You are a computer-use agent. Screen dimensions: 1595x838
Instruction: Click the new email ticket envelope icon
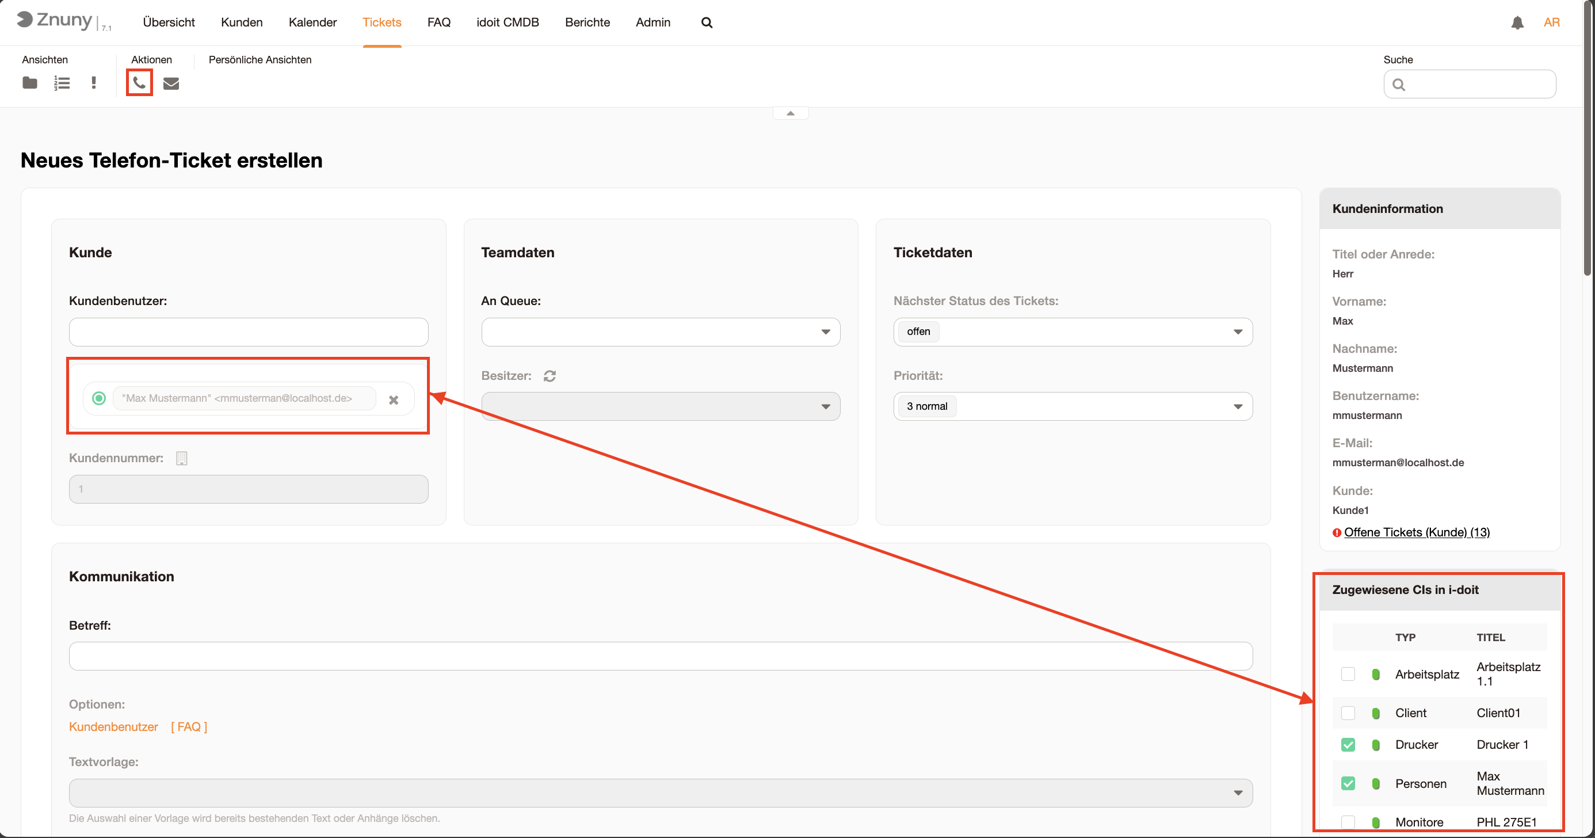click(171, 83)
